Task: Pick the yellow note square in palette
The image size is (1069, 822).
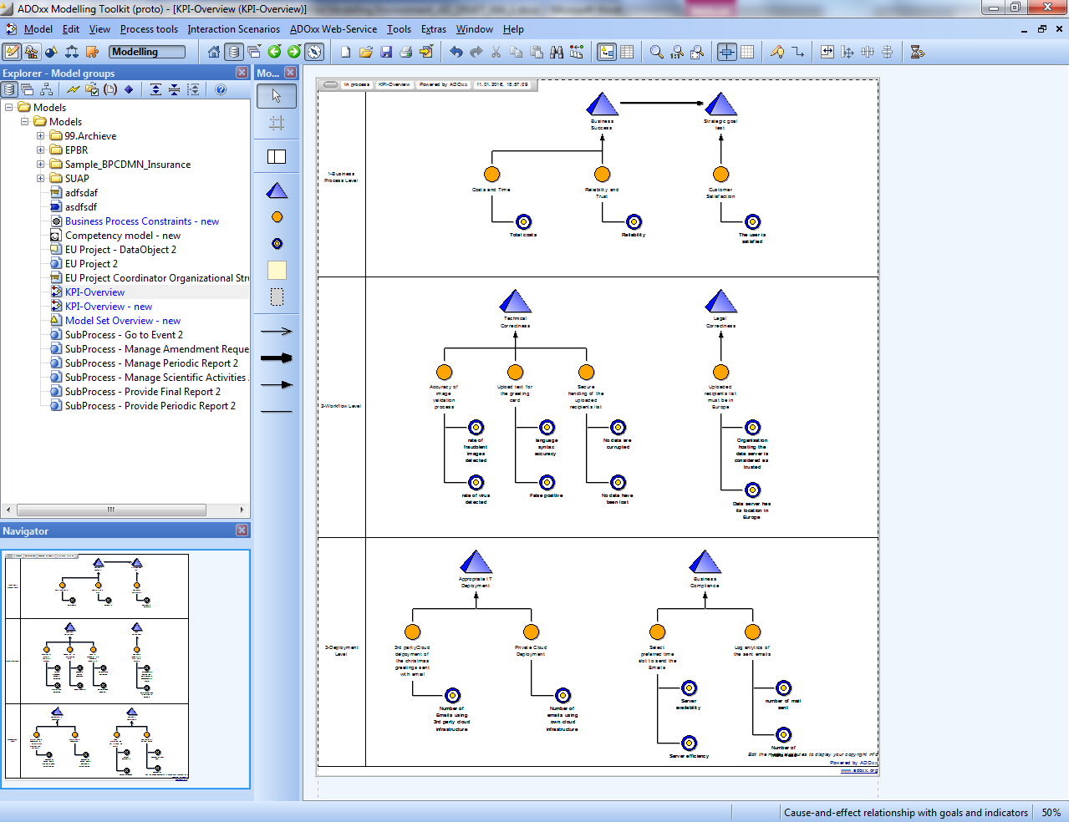Action: 277,270
